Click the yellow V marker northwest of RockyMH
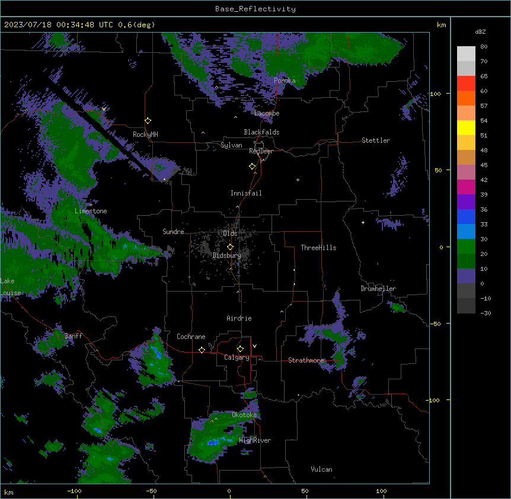 coord(104,109)
